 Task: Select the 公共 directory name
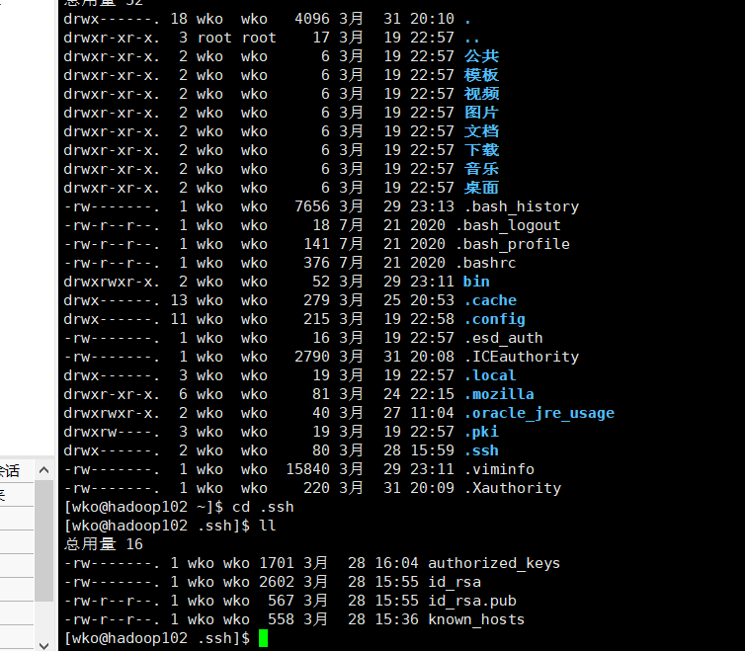coord(481,56)
